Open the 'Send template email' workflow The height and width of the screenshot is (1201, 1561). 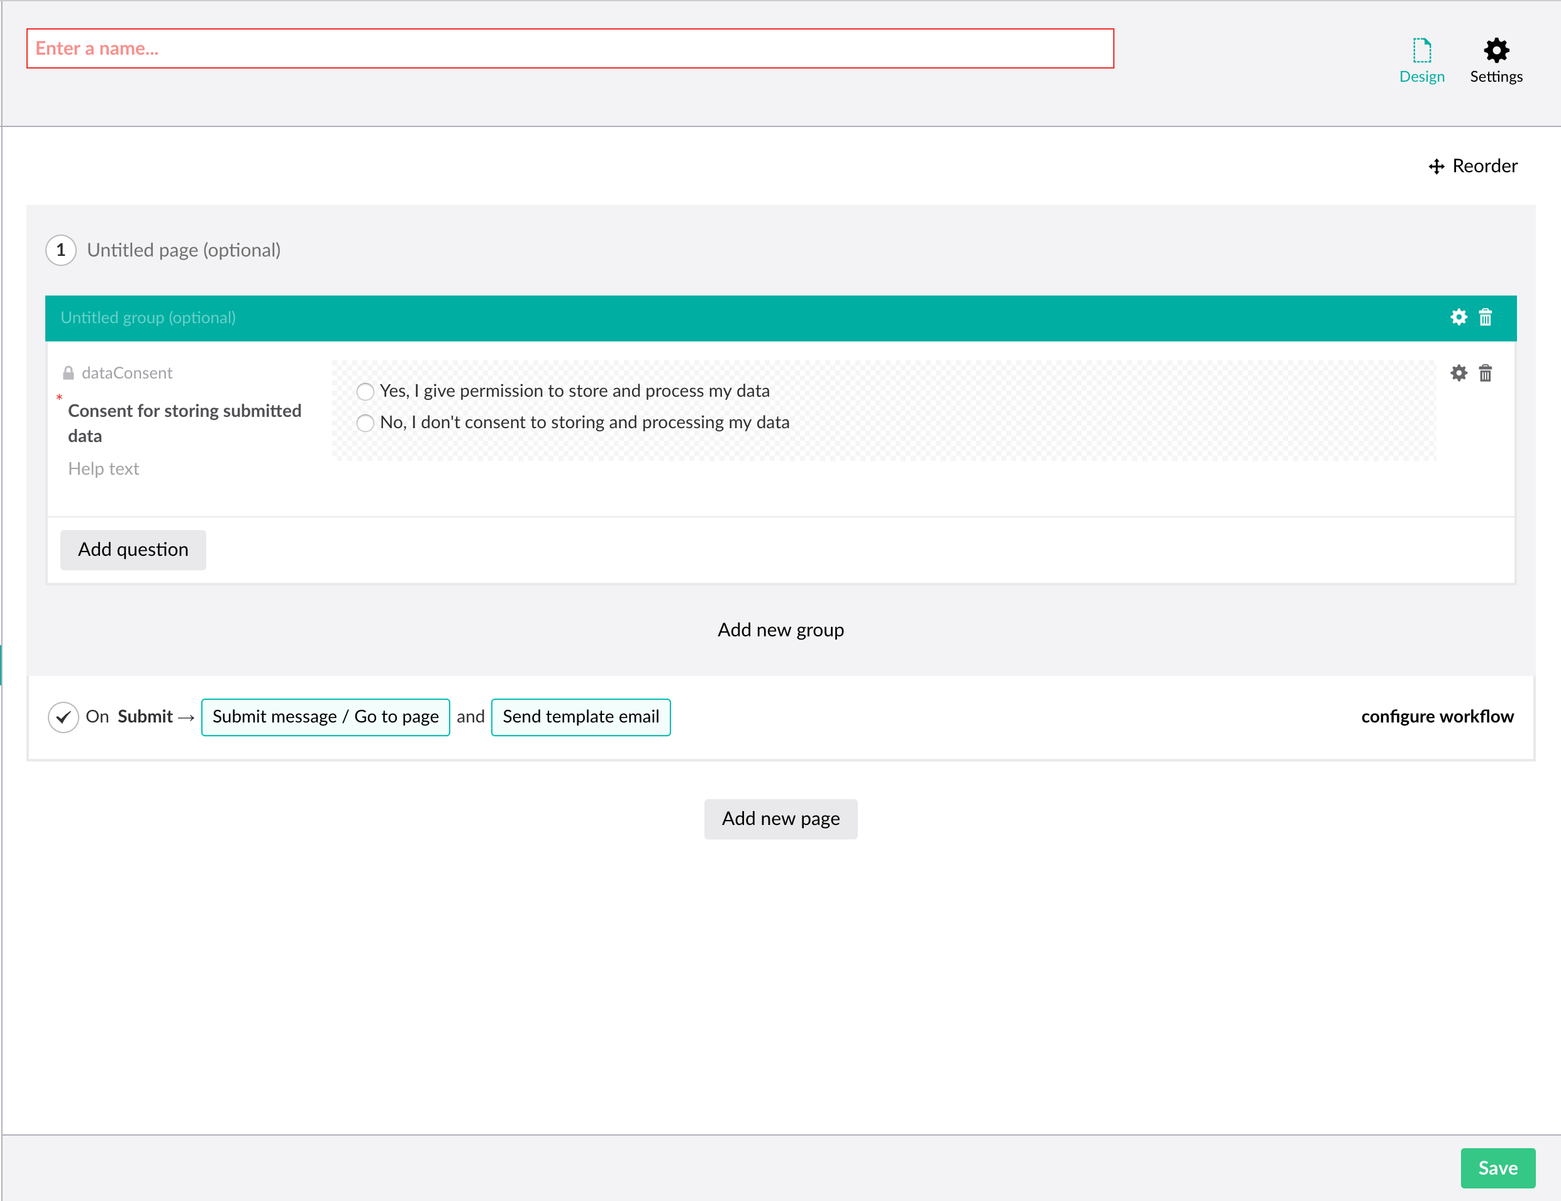[581, 717]
